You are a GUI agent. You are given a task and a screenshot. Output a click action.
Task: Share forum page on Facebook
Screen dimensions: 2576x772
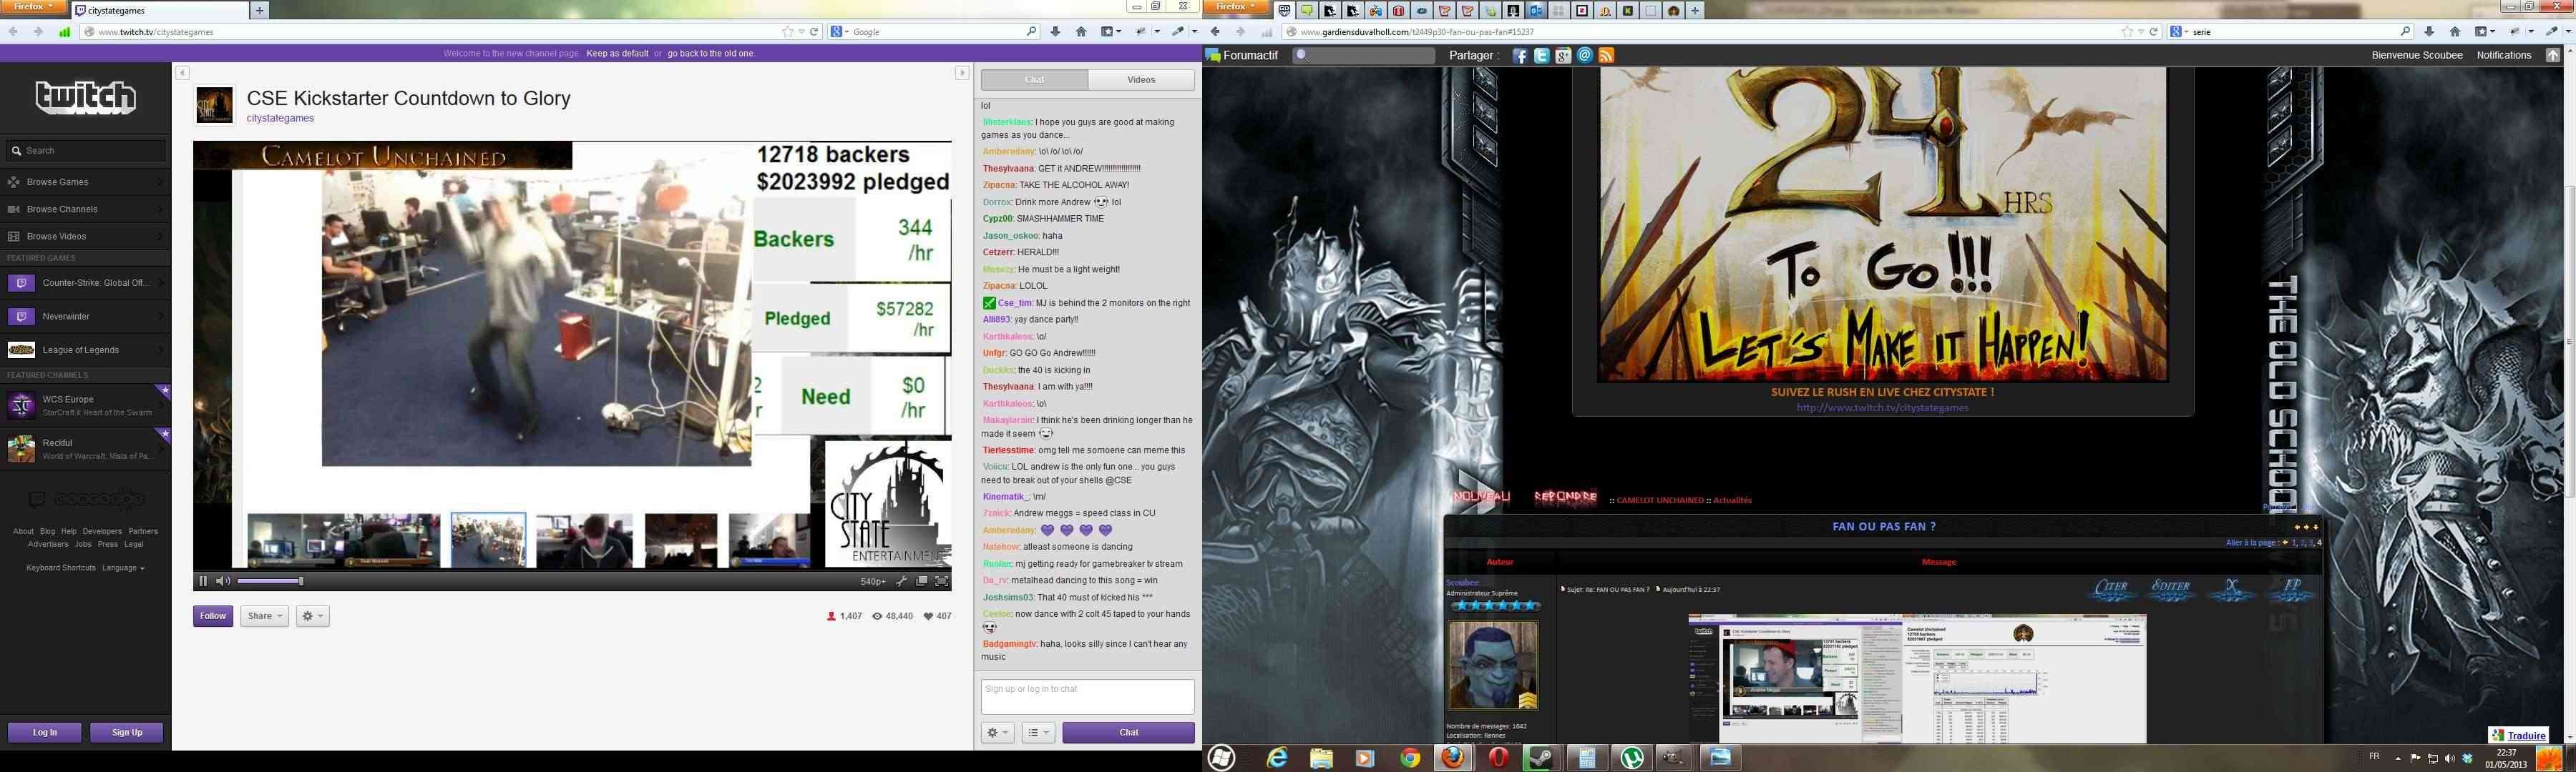coord(1520,56)
